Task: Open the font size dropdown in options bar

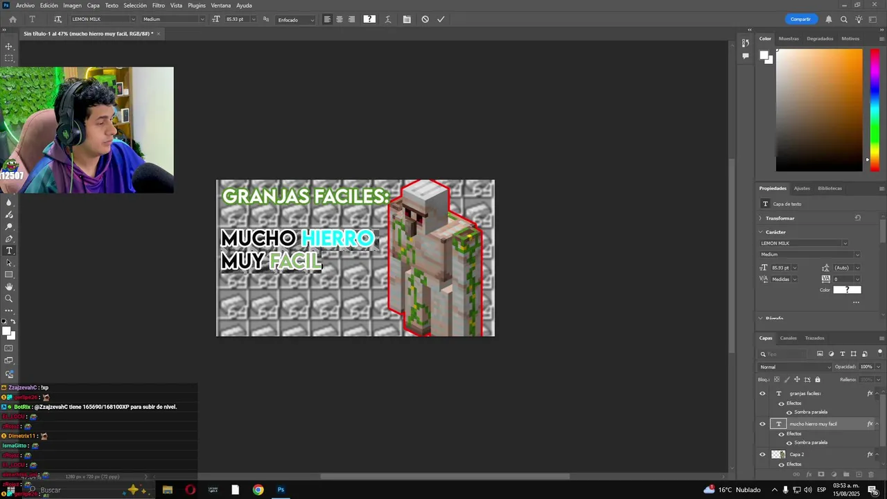Action: [253, 19]
